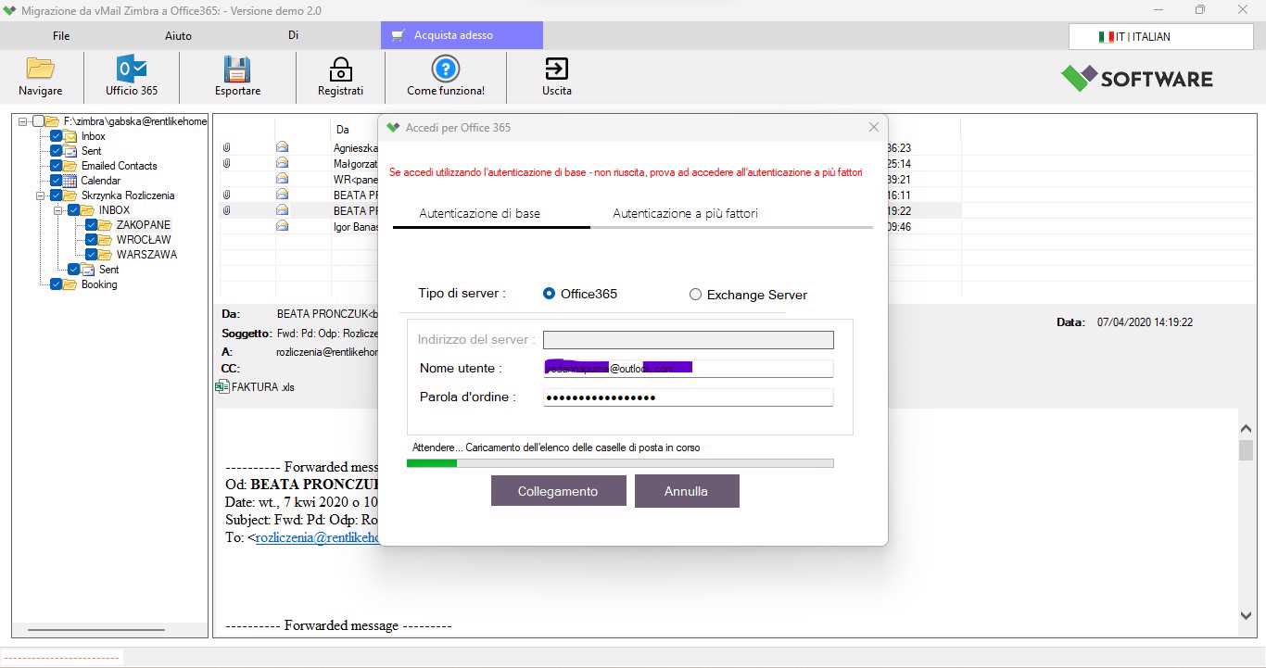Screen dimensions: 1266x668
Task: Open the rozliczenia@rentlikeho email link
Action: pos(317,537)
